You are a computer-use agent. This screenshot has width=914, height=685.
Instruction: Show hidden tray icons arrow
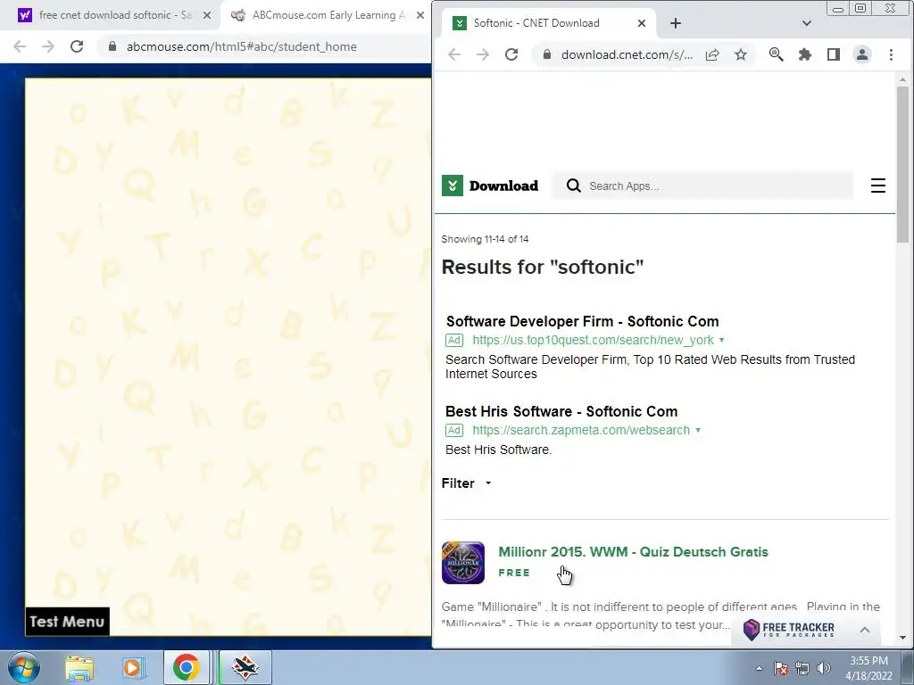759,668
